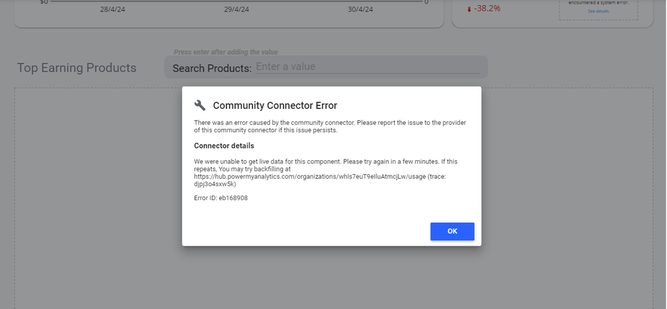The image size is (667, 309).
Task: Click the encountered a system error message
Action: tap(598, 3)
